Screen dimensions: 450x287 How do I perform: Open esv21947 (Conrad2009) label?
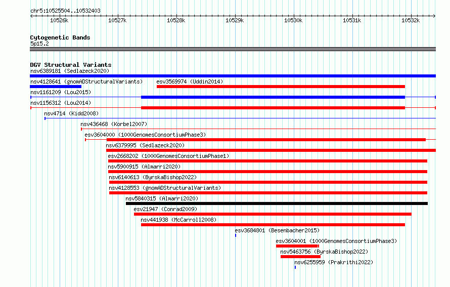point(165,209)
